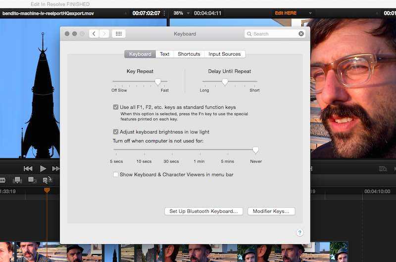
Task: Click the Key Repeat slider handle
Action: (158, 82)
